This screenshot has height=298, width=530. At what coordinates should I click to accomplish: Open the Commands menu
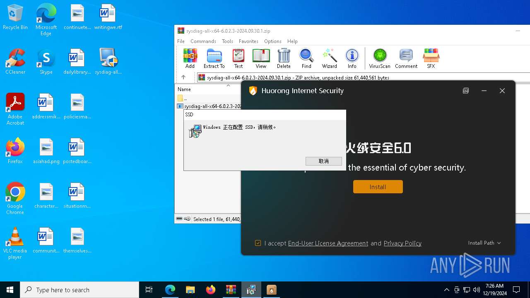click(203, 41)
